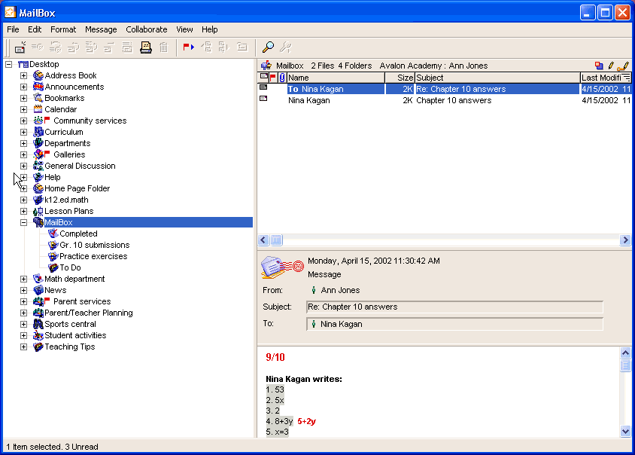
Task: Click the horizontal scrollbar right arrow
Action: pyautogui.click(x=625, y=240)
